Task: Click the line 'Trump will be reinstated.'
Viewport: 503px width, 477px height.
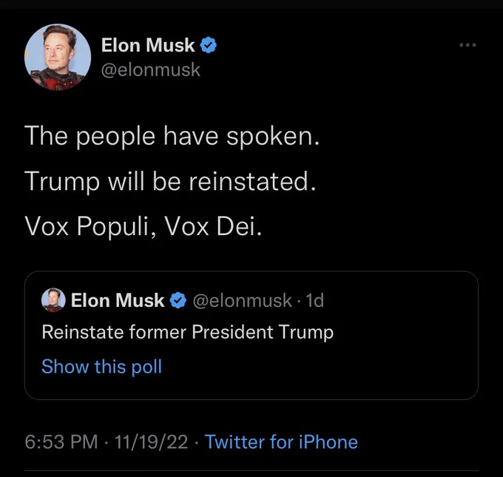Action: pos(170,182)
